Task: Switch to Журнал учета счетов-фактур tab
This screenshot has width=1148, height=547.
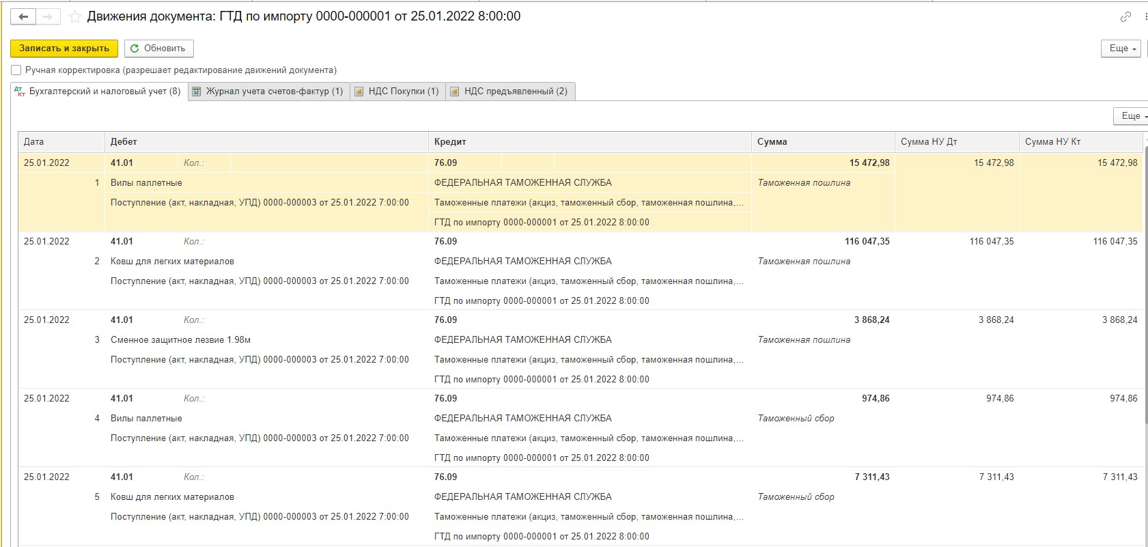Action: [268, 92]
